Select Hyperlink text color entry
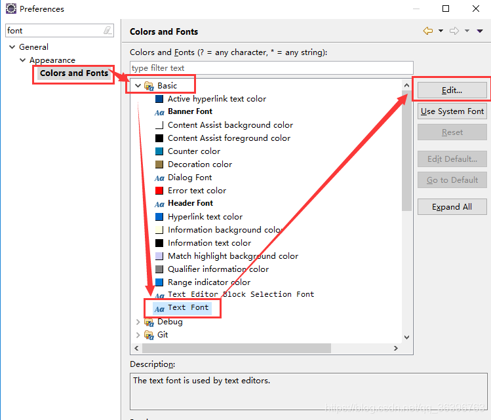Image resolution: width=491 pixels, height=420 pixels. coord(205,217)
